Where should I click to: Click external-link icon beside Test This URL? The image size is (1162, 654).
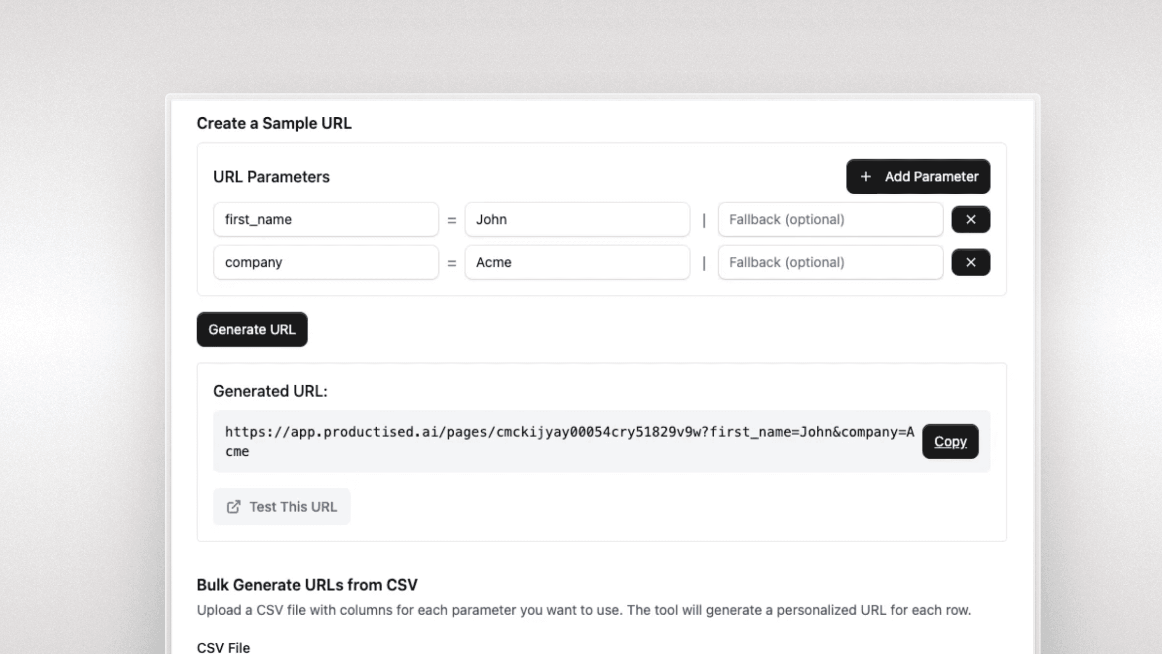233,507
